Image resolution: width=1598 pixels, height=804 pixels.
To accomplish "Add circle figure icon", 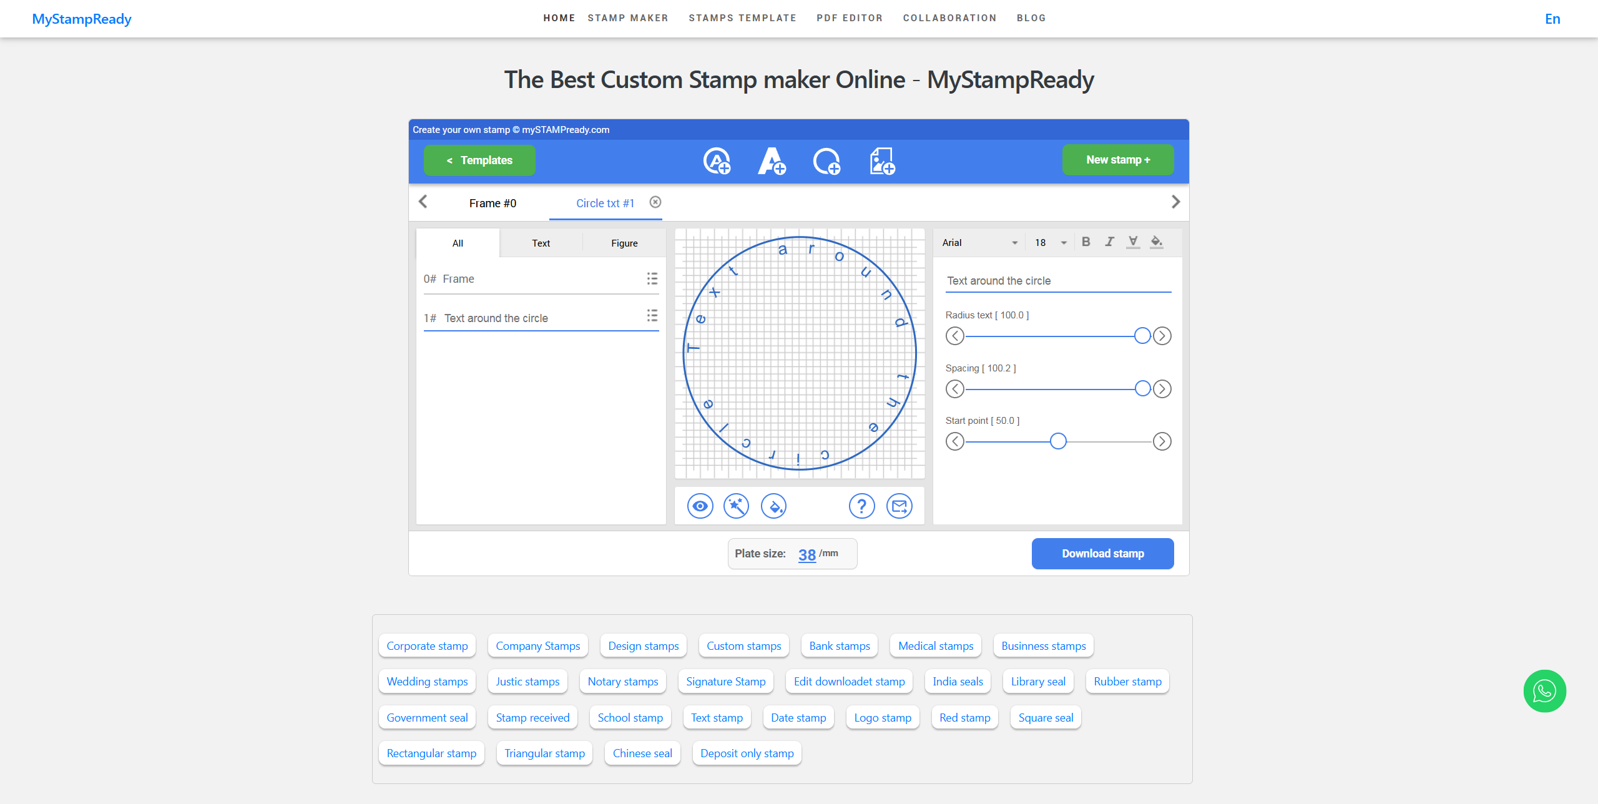I will click(x=826, y=160).
